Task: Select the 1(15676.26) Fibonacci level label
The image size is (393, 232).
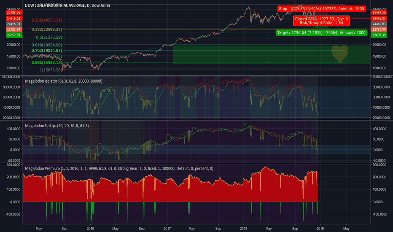Action: (x=51, y=70)
